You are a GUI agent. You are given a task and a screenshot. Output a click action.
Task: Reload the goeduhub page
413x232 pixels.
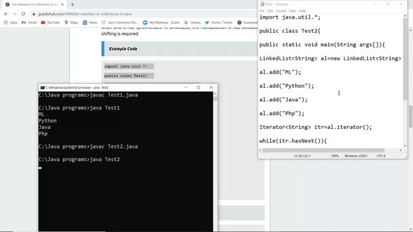point(23,14)
